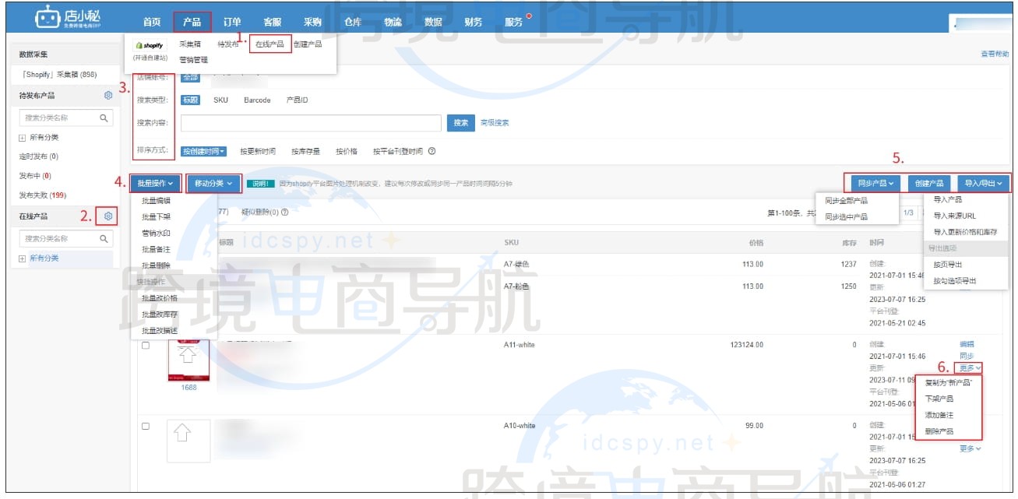
Task: Open the 移动分类 move category dropdown
Action: pyautogui.click(x=213, y=183)
